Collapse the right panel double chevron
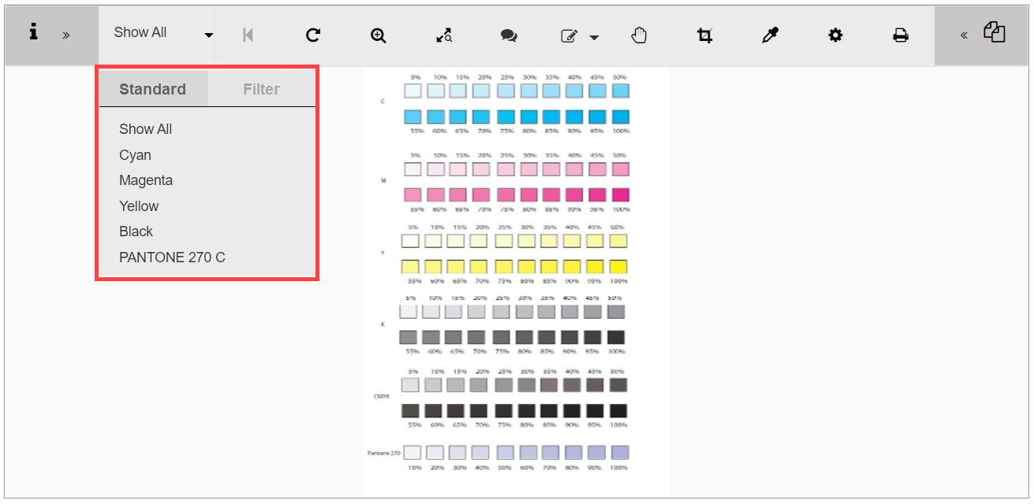The image size is (1034, 504). pos(964,35)
